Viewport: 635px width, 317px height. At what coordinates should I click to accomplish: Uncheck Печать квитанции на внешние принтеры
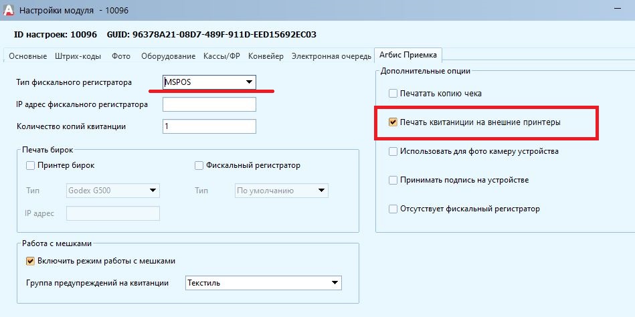(x=393, y=122)
